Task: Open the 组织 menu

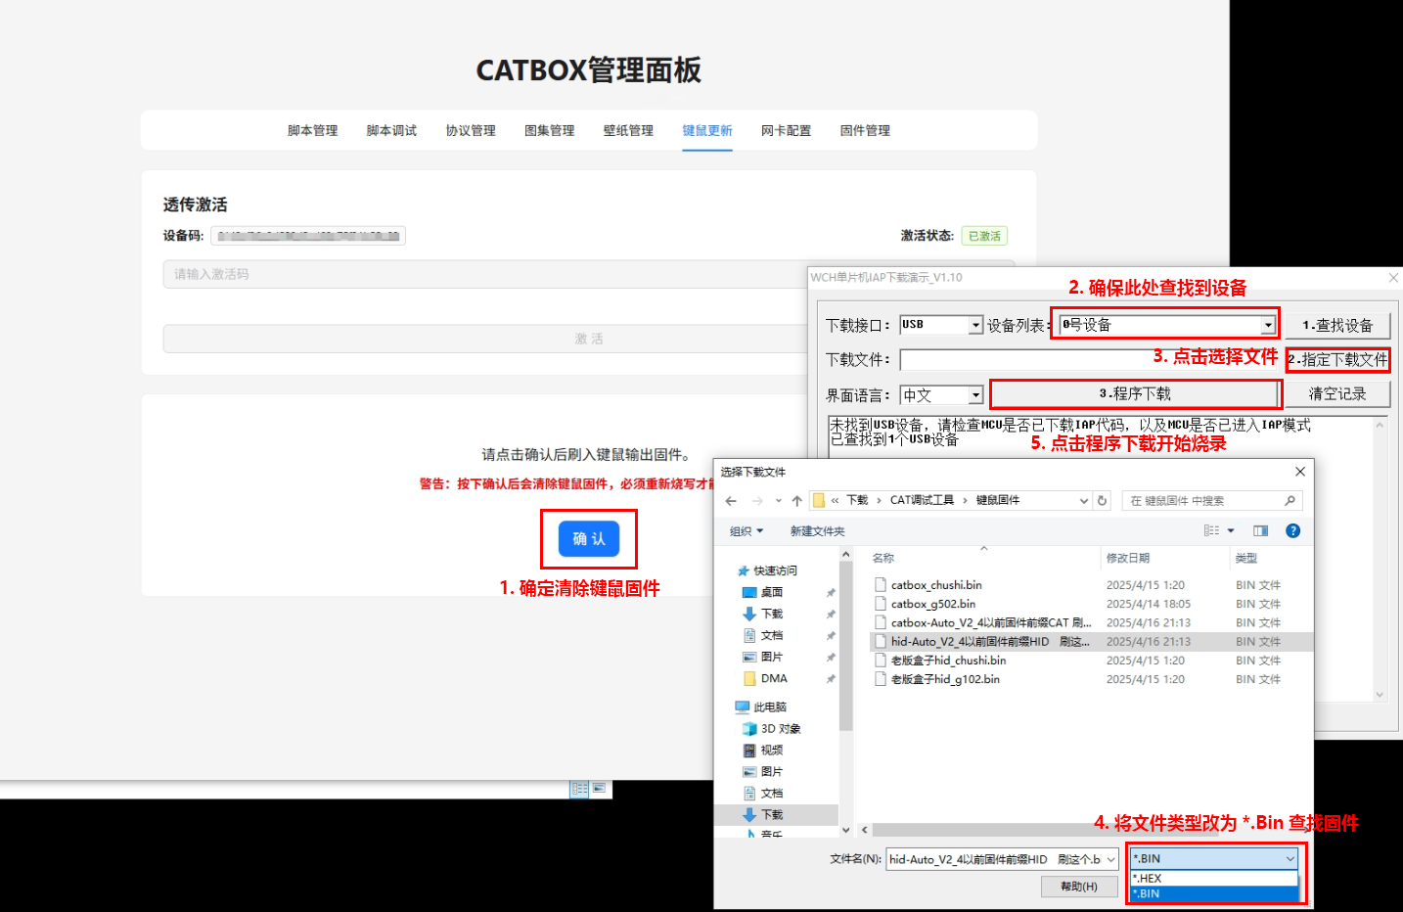Action: coord(746,531)
